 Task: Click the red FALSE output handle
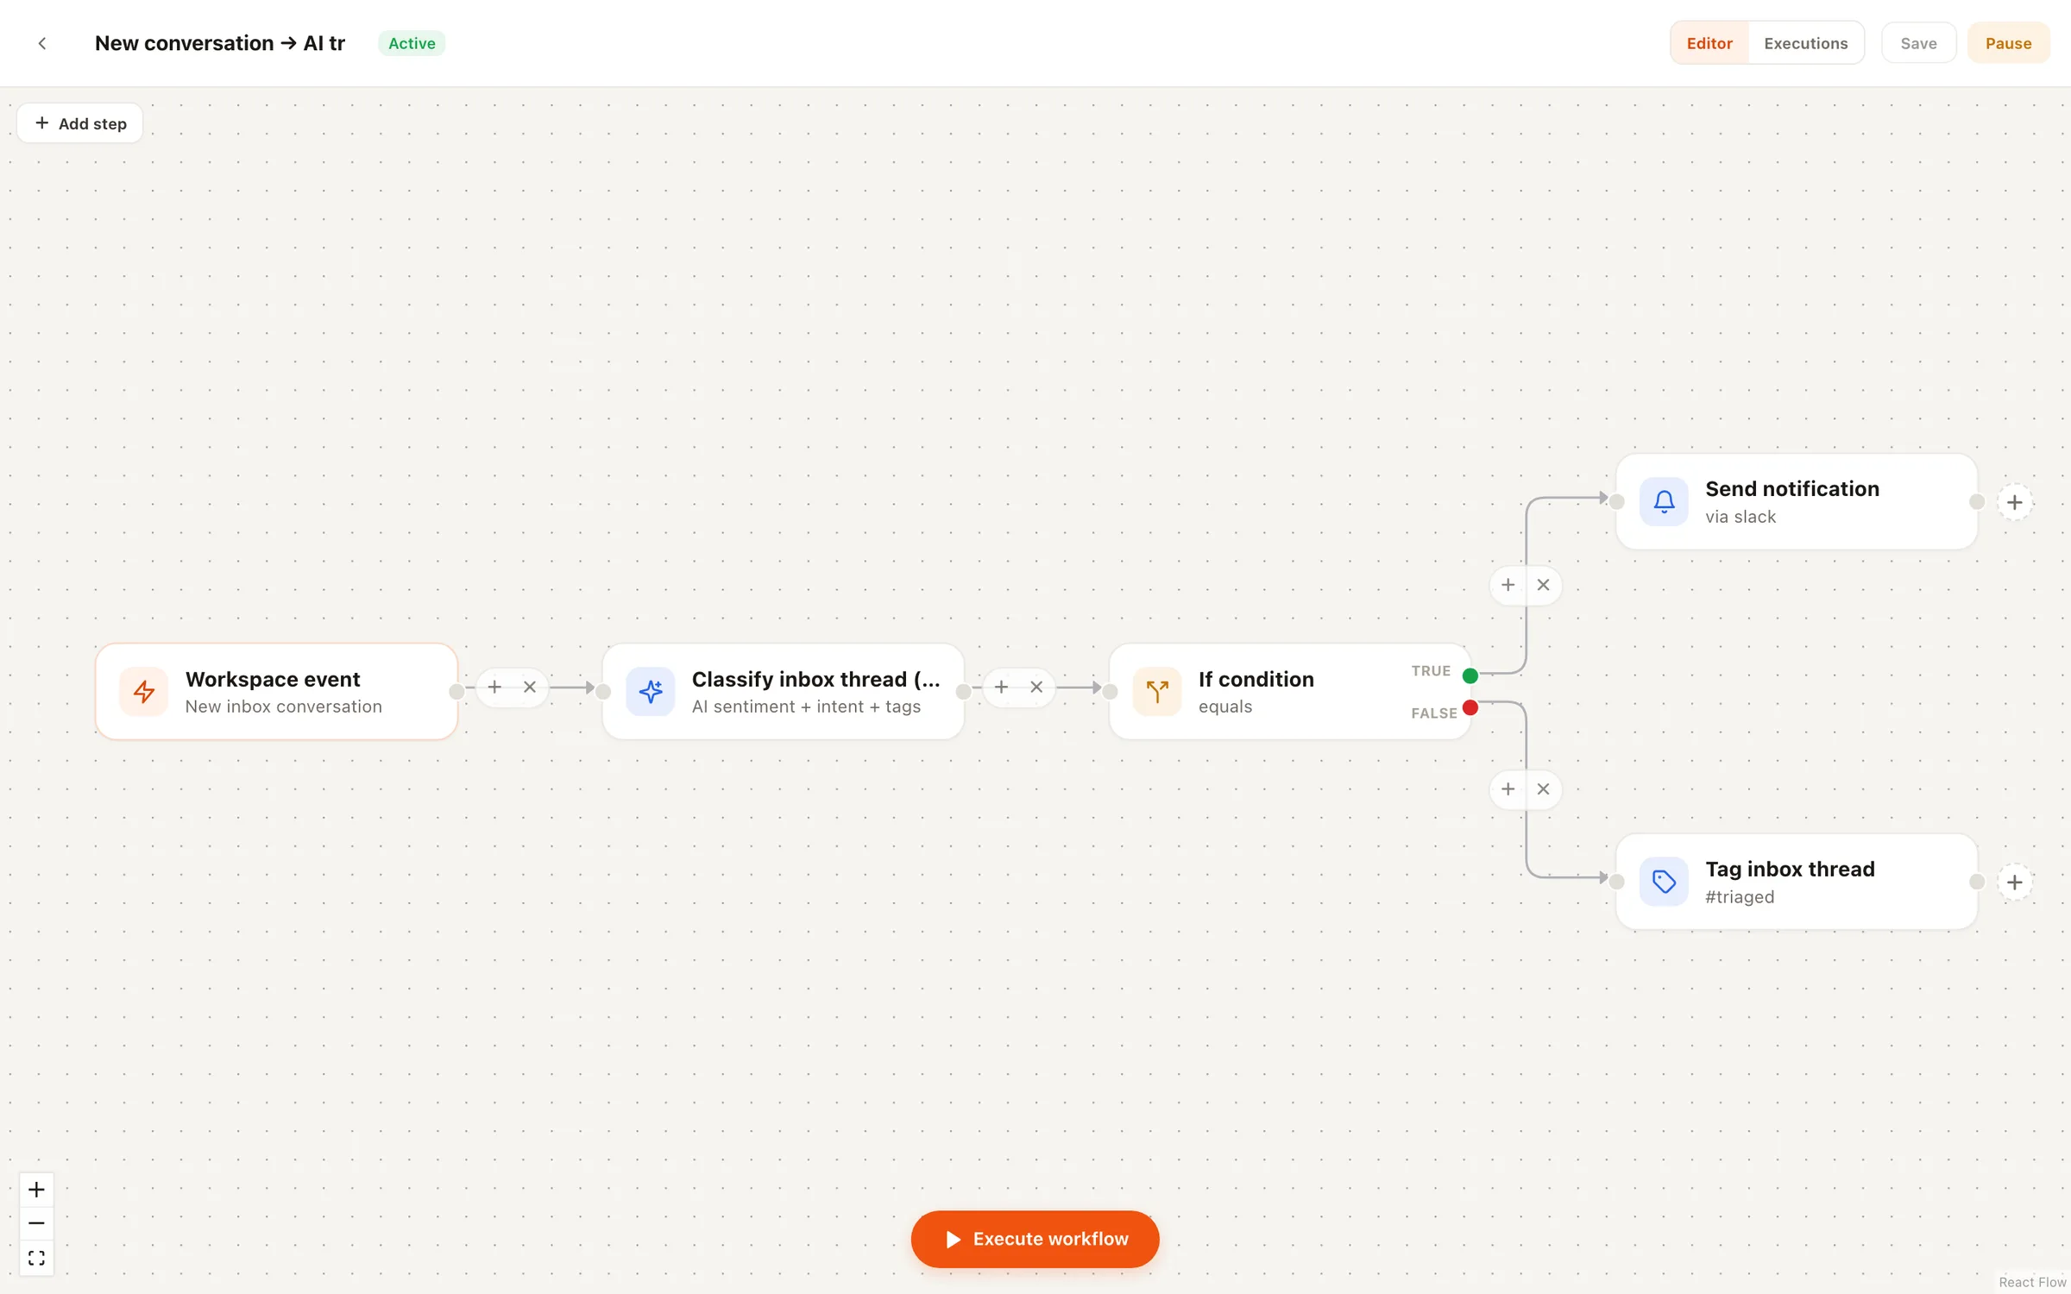pos(1470,708)
